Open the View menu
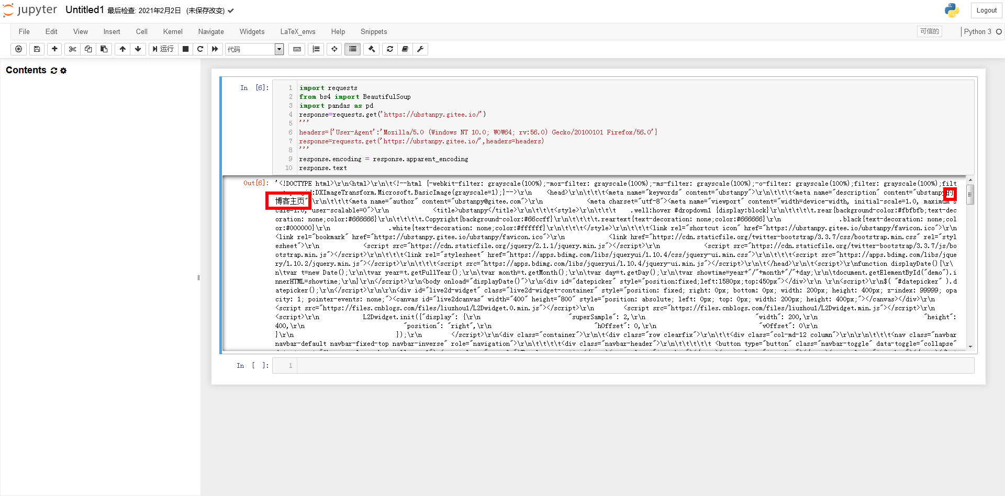This screenshot has height=496, width=1005. coord(81,32)
